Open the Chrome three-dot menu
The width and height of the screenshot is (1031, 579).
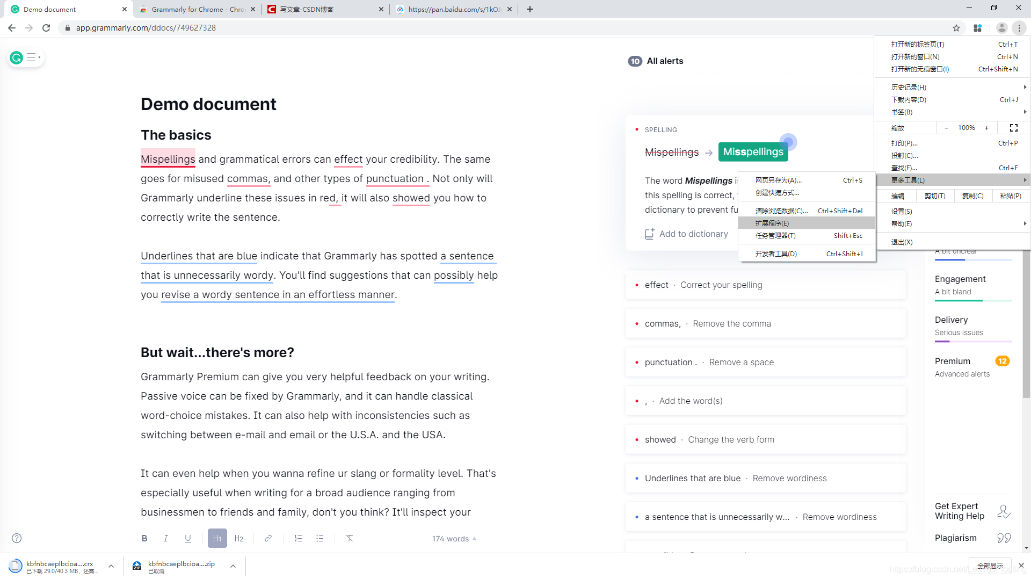coord(1019,28)
